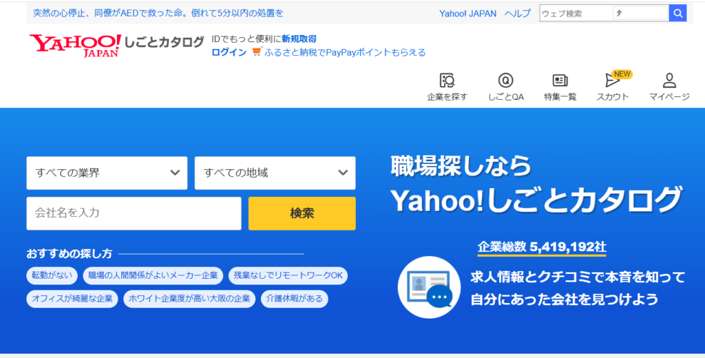
Task: Open ふるさと納税でPayPayポイントもらえる link
Action: point(345,52)
